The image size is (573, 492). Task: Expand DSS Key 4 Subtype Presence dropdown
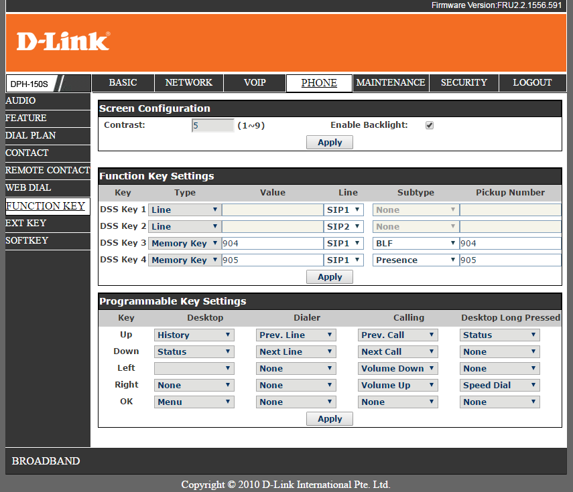pyautogui.click(x=416, y=260)
